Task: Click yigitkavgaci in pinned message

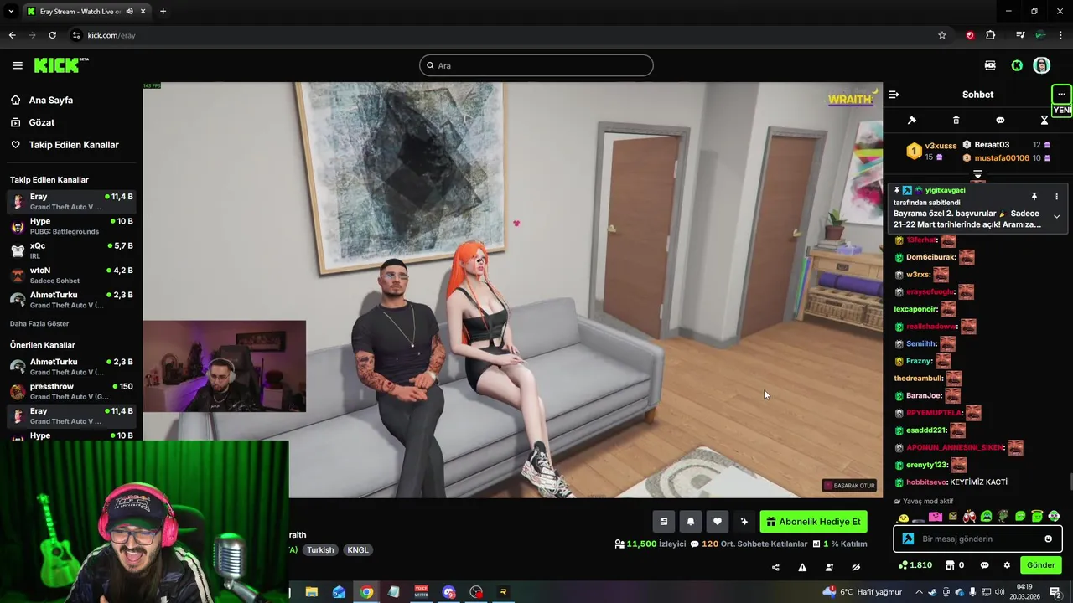Action: point(945,190)
